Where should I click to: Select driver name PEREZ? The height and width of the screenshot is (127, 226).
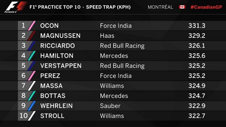(x=50, y=76)
